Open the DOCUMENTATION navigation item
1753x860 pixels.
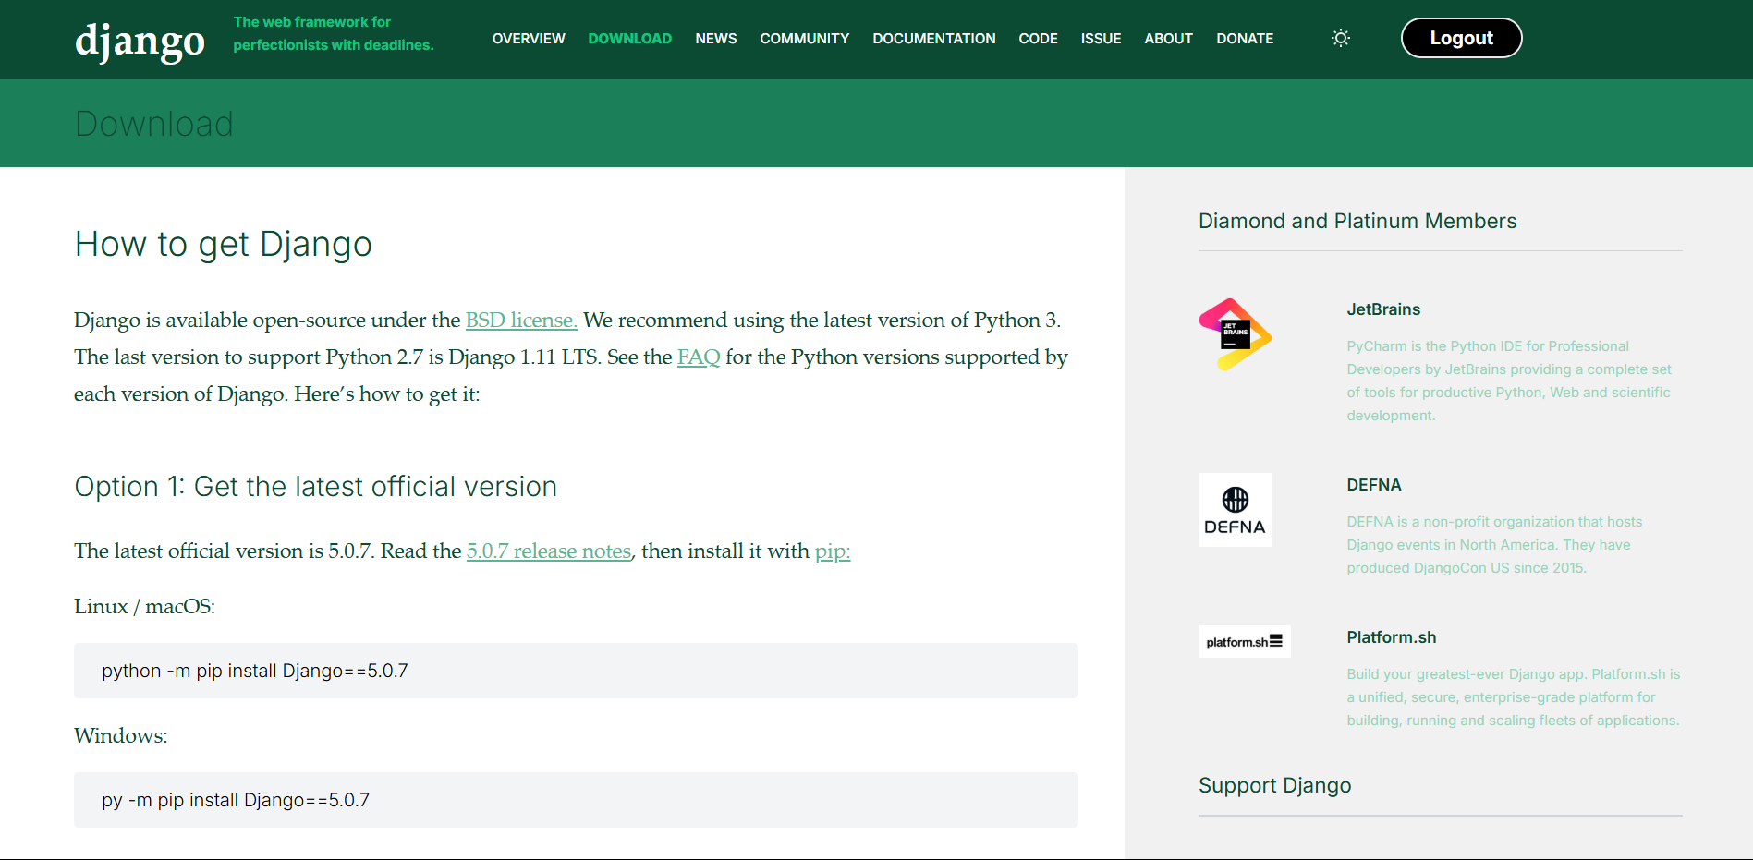tap(933, 38)
